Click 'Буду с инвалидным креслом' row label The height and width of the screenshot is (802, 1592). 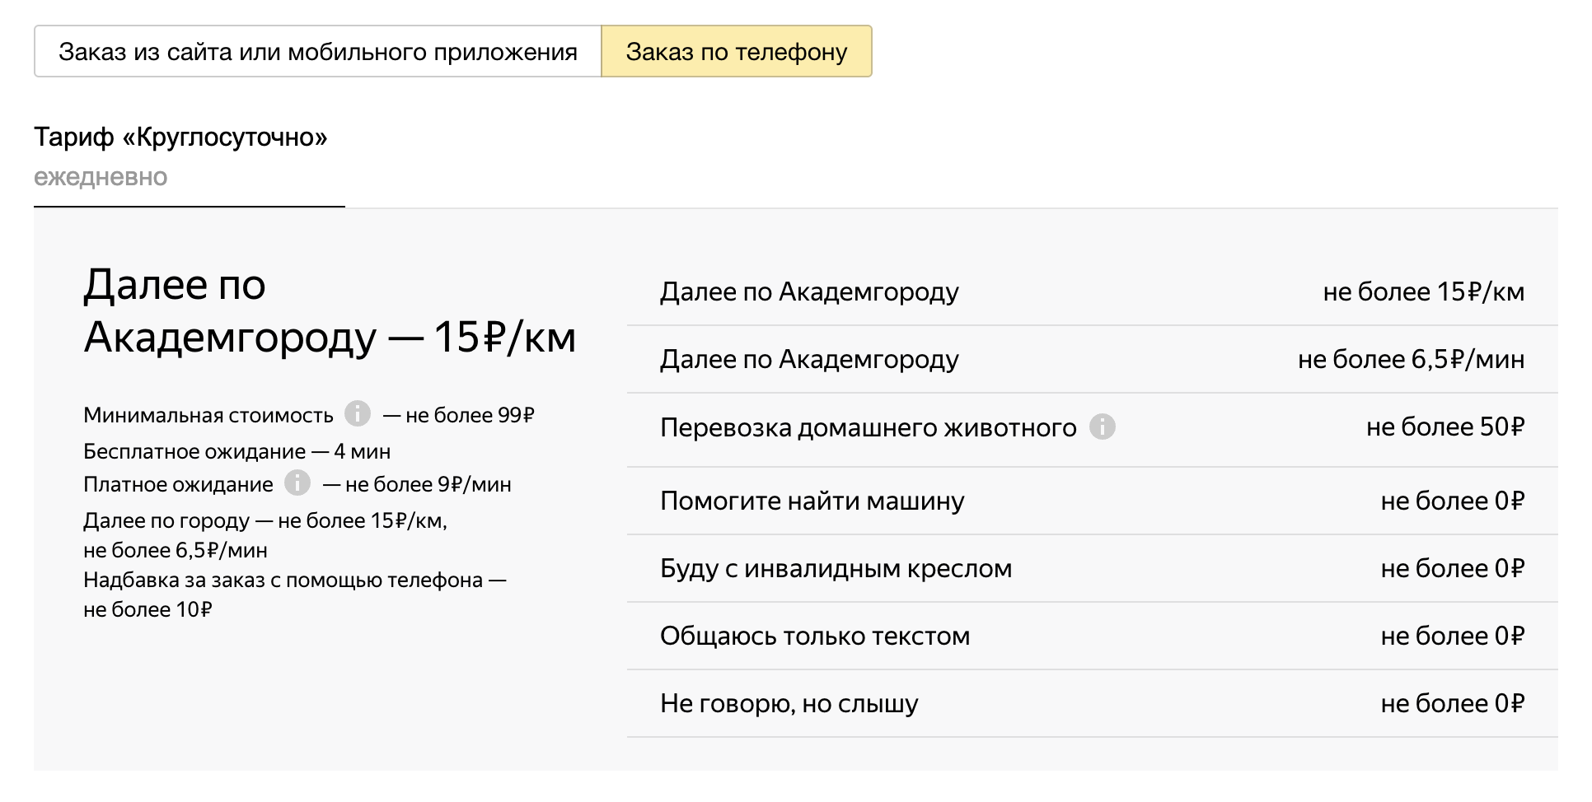tap(836, 568)
